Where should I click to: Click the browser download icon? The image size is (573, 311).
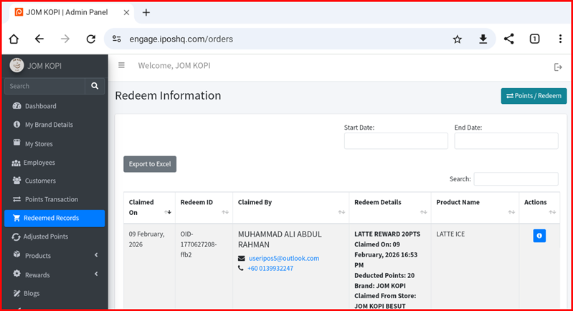click(x=483, y=39)
